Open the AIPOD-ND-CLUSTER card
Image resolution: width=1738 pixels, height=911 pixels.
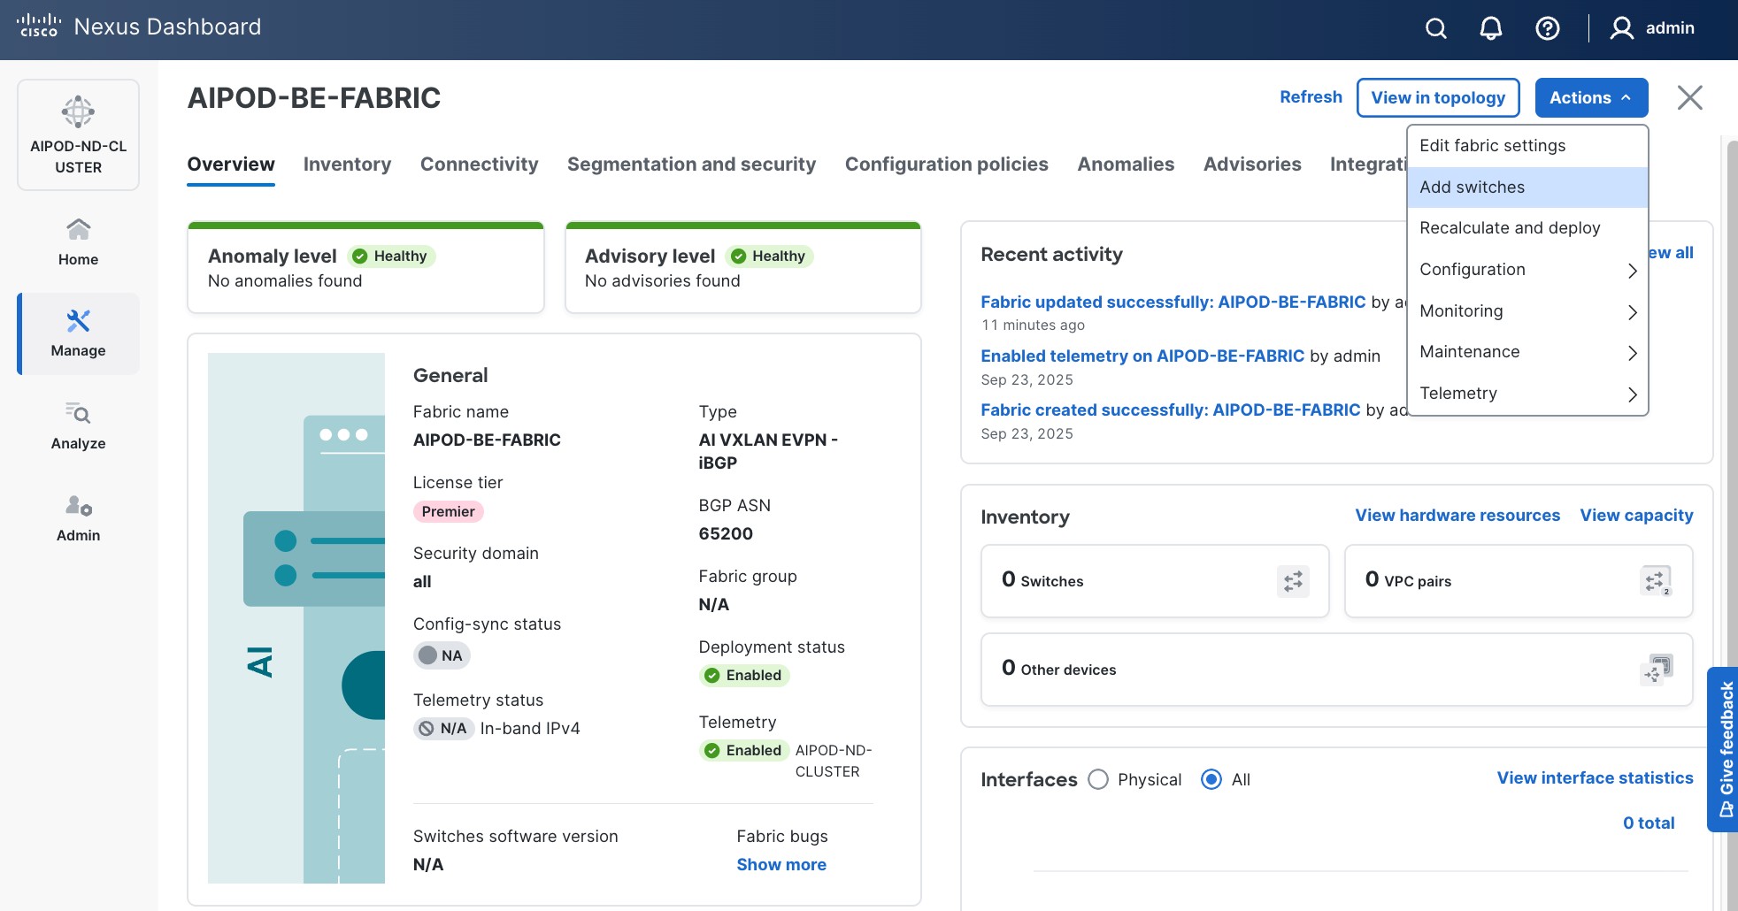78,134
